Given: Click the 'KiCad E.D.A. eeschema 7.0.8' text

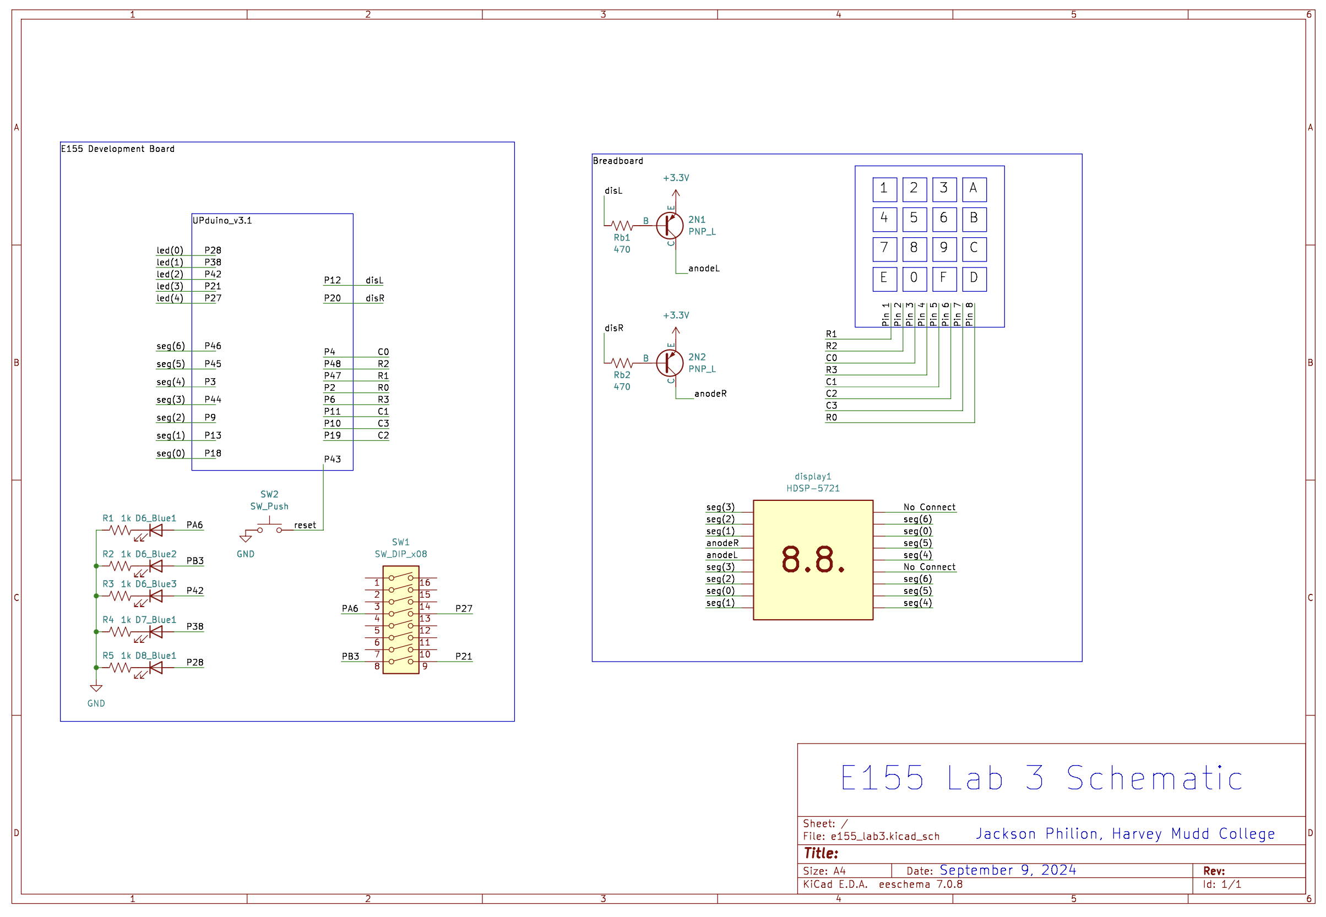Looking at the screenshot, I should pyautogui.click(x=882, y=884).
